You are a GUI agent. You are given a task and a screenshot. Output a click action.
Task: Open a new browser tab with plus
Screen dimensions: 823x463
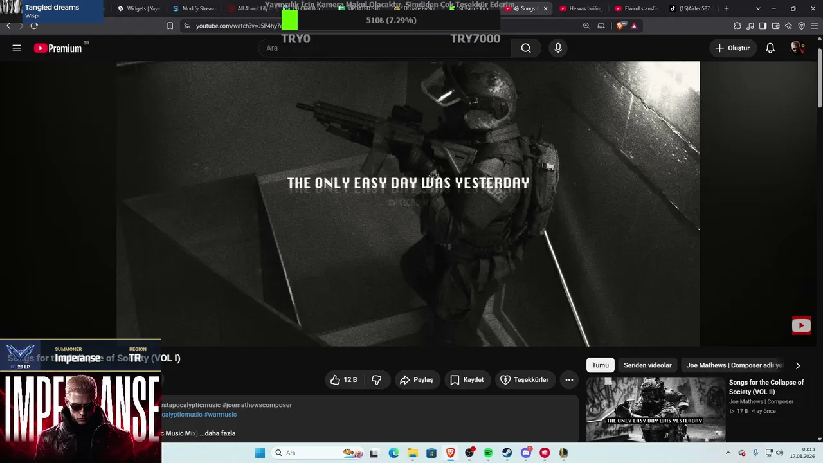click(x=727, y=8)
